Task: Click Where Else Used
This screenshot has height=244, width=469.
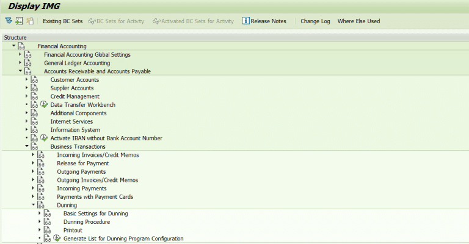Action: pyautogui.click(x=358, y=21)
